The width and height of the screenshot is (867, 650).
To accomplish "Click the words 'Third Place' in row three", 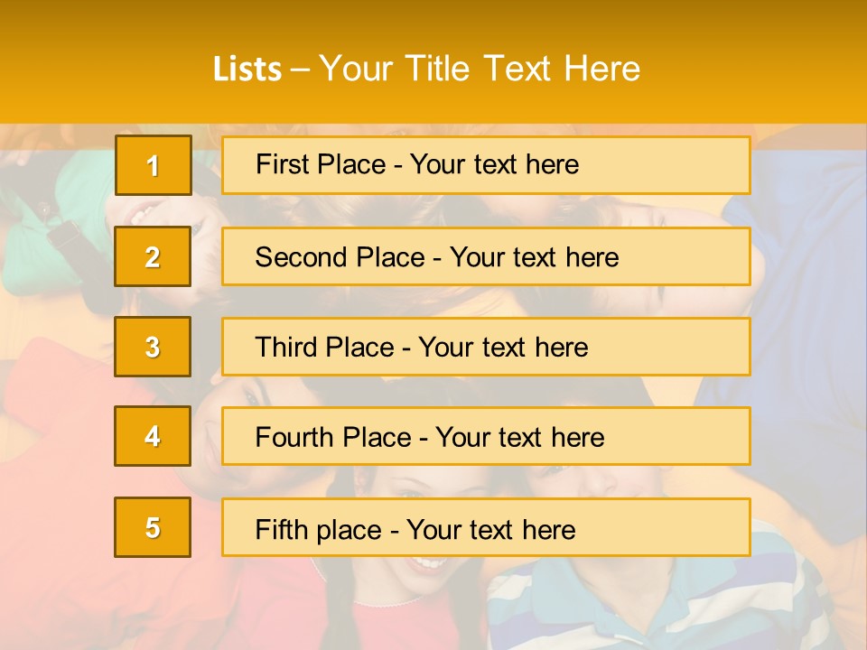I will pyautogui.click(x=324, y=347).
